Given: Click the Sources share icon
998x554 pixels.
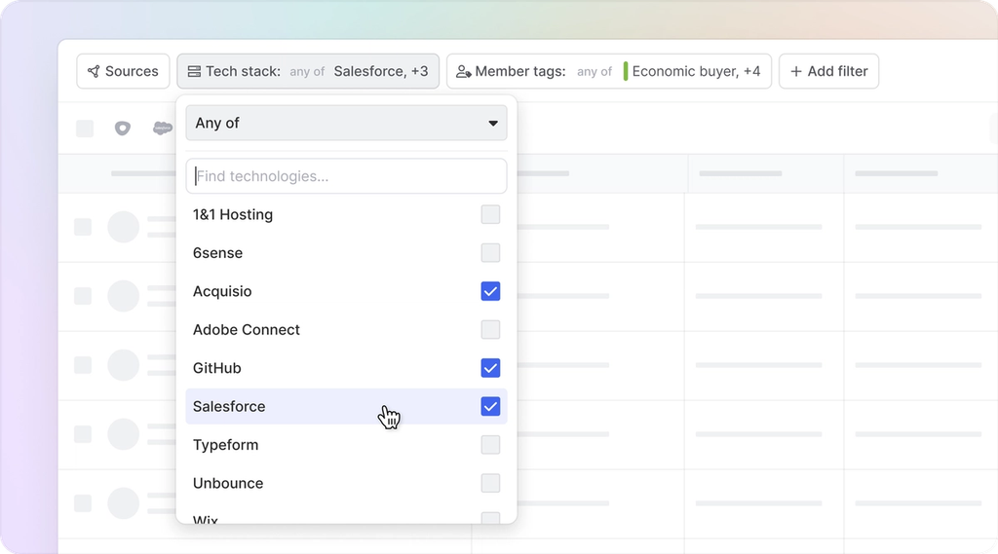Looking at the screenshot, I should click(94, 71).
